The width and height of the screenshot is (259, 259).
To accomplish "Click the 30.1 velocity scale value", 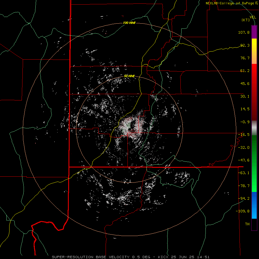I will (245, 96).
